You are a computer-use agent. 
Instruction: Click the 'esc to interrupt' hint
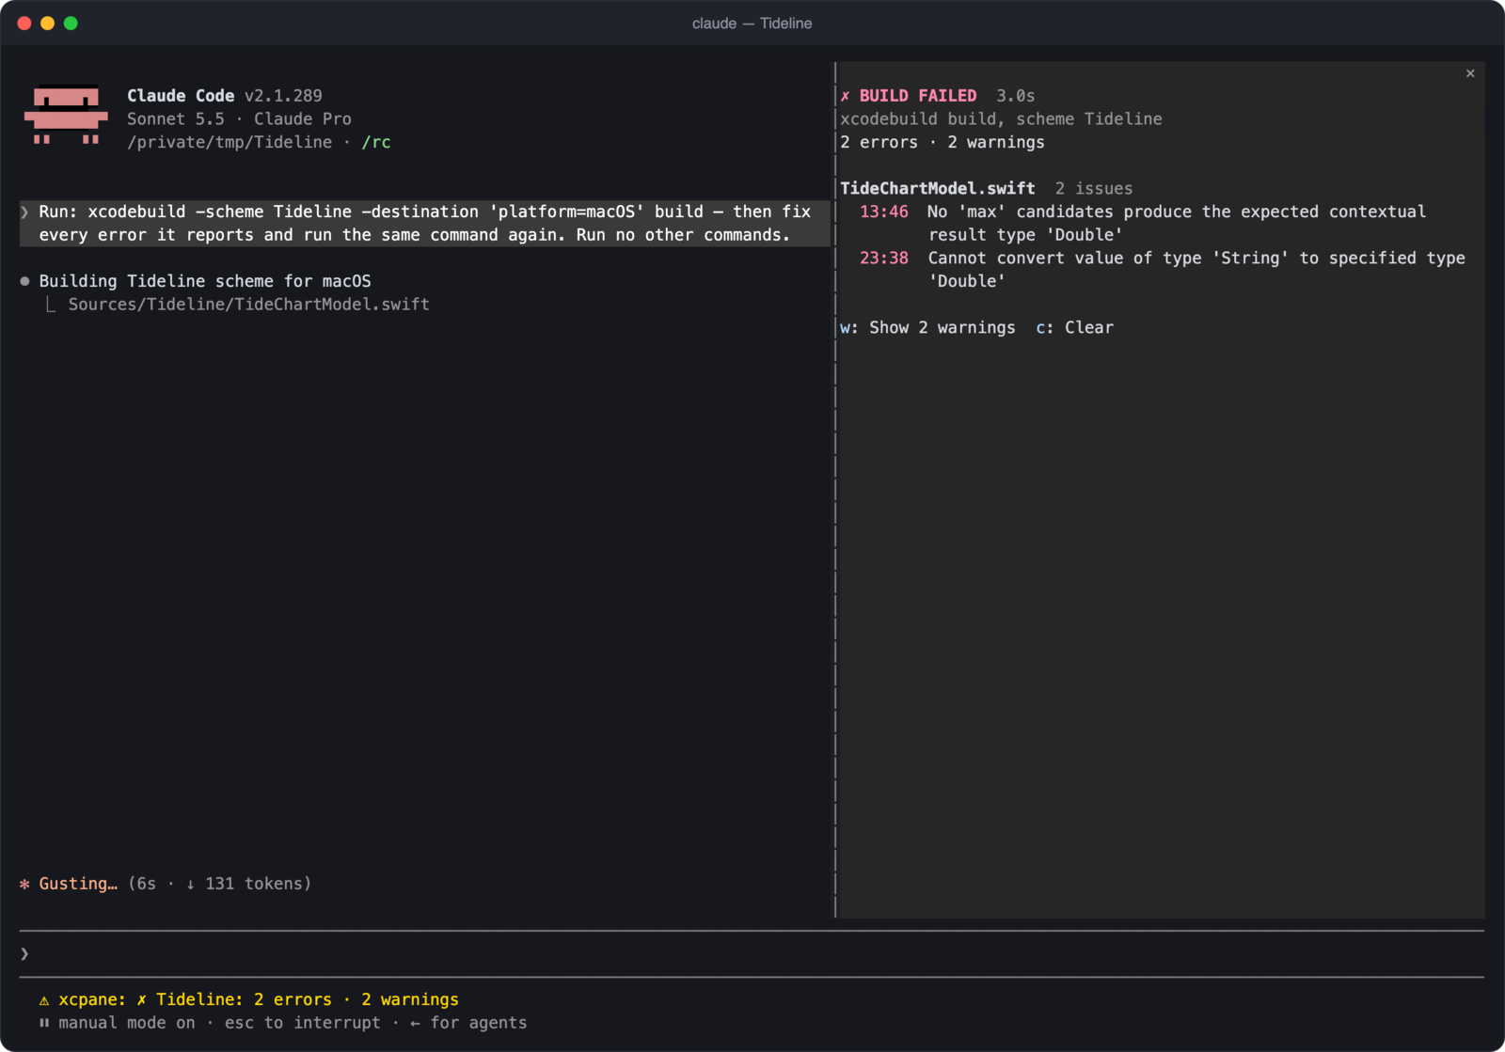303,1023
